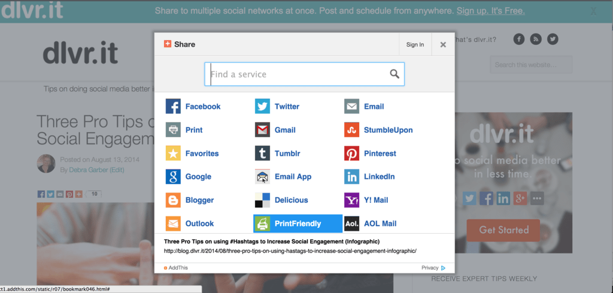Image resolution: width=613 pixels, height=293 pixels.
Task: Select the Email App label
Action: [293, 176]
